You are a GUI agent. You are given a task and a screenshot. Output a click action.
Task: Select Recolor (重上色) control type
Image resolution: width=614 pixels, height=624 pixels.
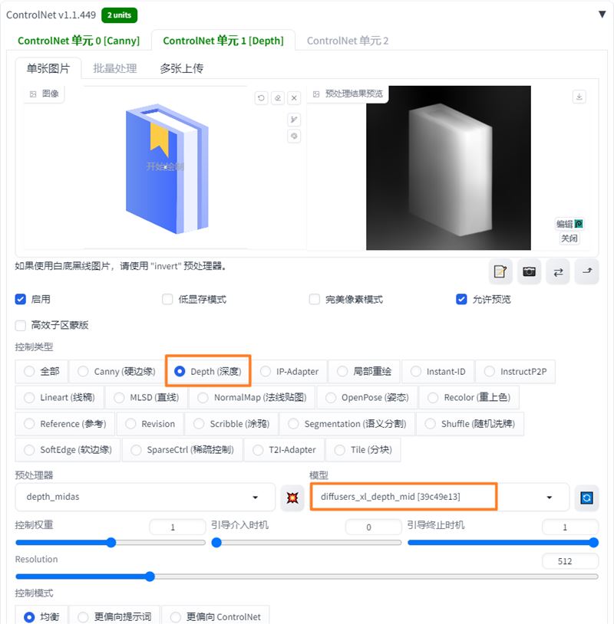(469, 398)
